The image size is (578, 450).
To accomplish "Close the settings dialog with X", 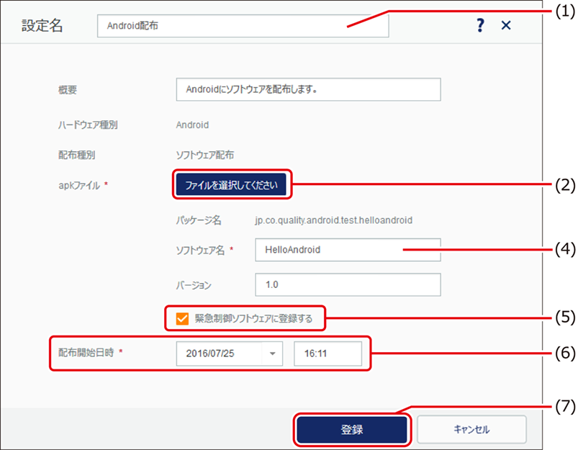I will pyautogui.click(x=506, y=25).
